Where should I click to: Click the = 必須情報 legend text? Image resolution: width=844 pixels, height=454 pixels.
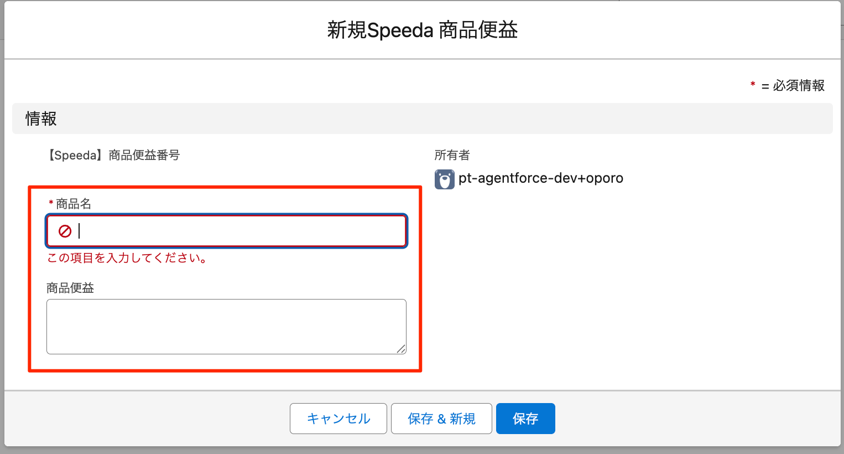(793, 85)
